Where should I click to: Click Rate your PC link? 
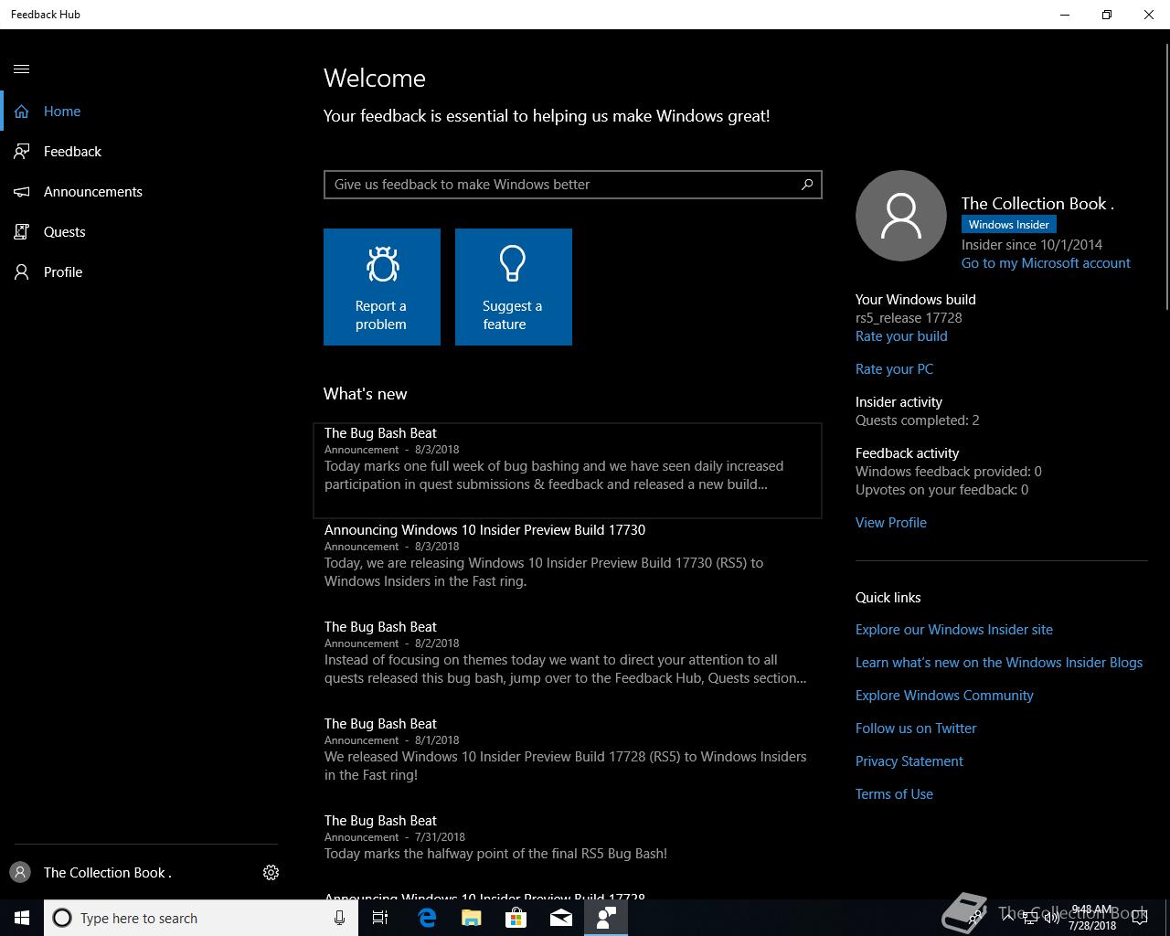click(894, 369)
